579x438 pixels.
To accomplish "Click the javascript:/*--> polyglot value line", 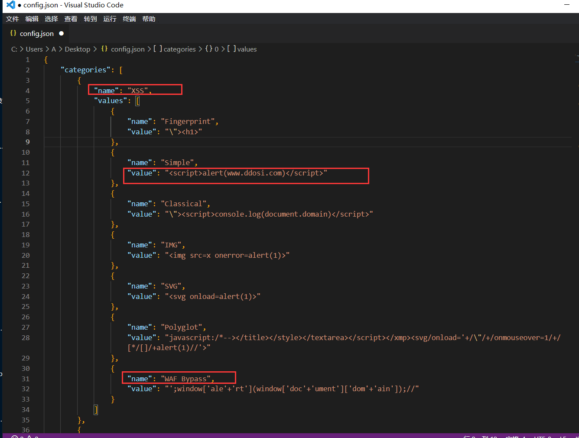I will coord(363,337).
